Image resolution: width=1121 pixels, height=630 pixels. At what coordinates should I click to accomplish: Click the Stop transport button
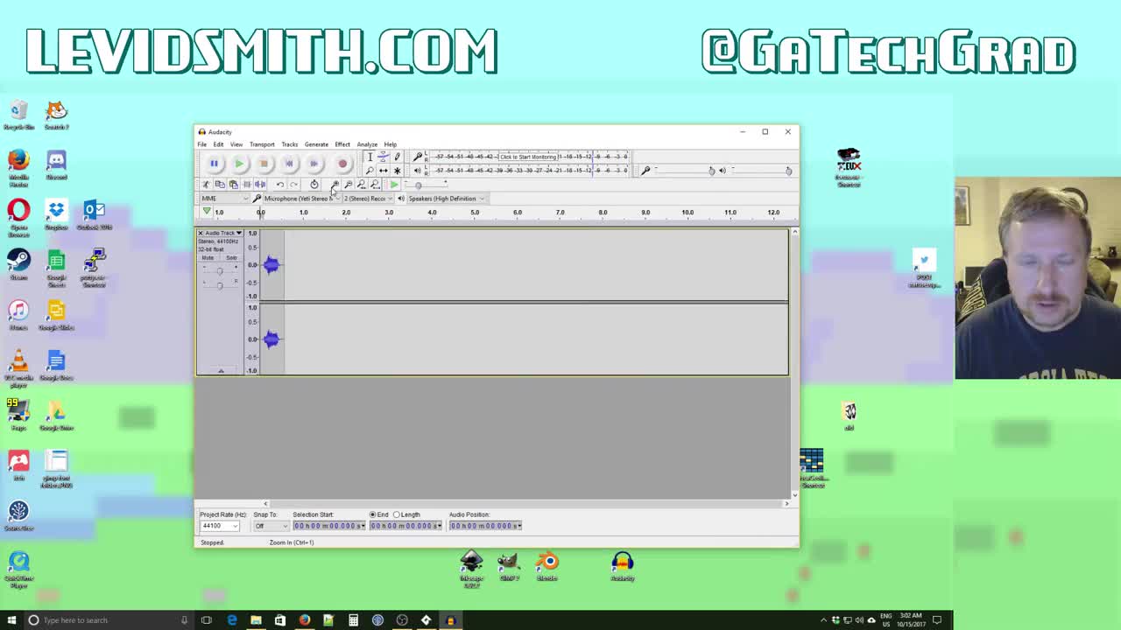264,164
